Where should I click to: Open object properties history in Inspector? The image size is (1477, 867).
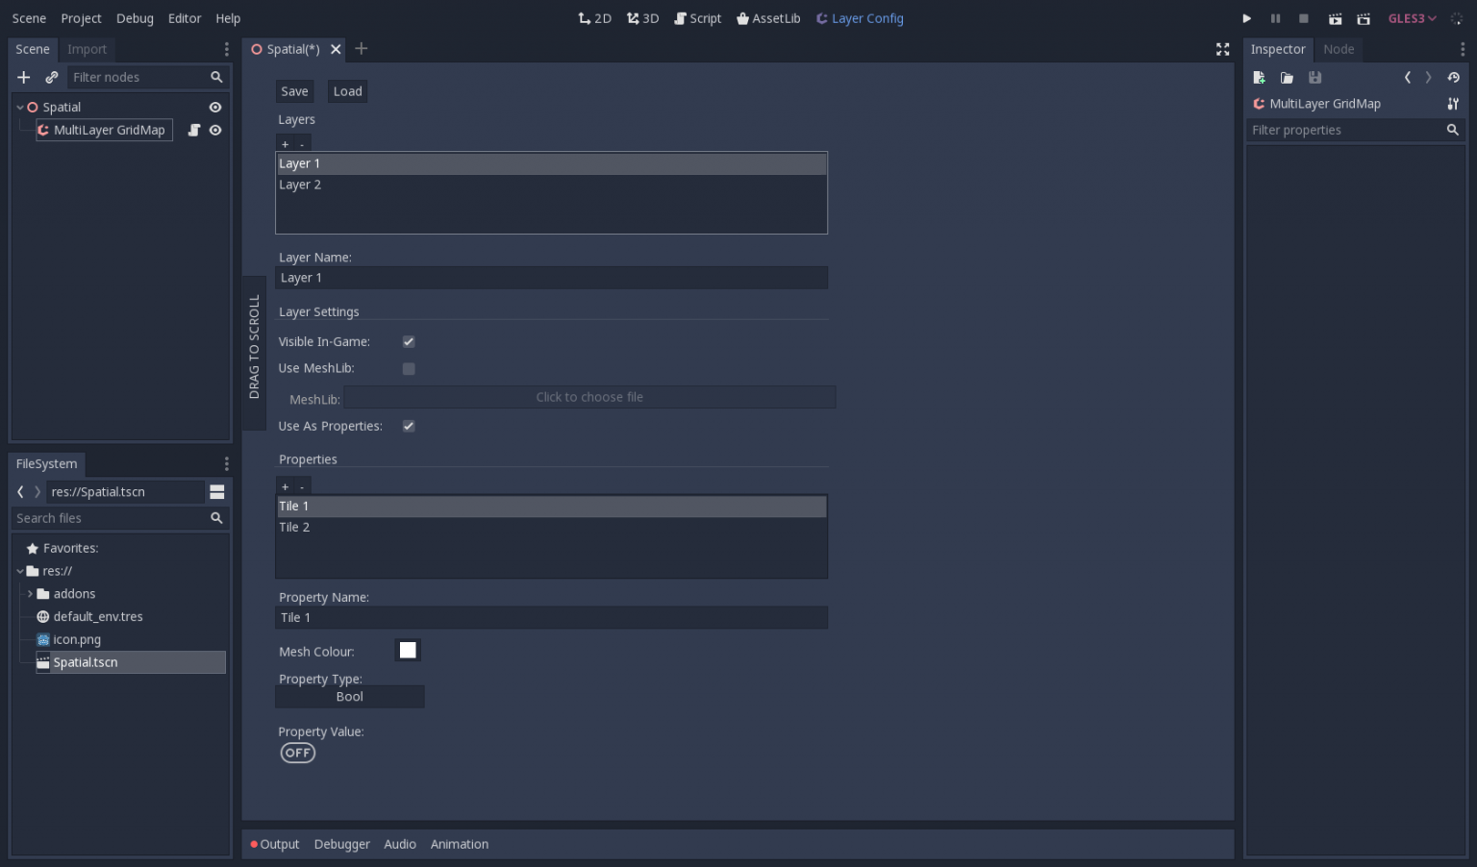tap(1454, 77)
